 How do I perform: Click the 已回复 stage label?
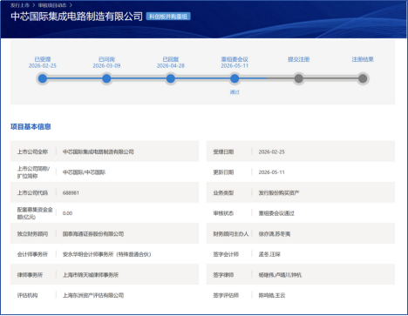(171, 59)
